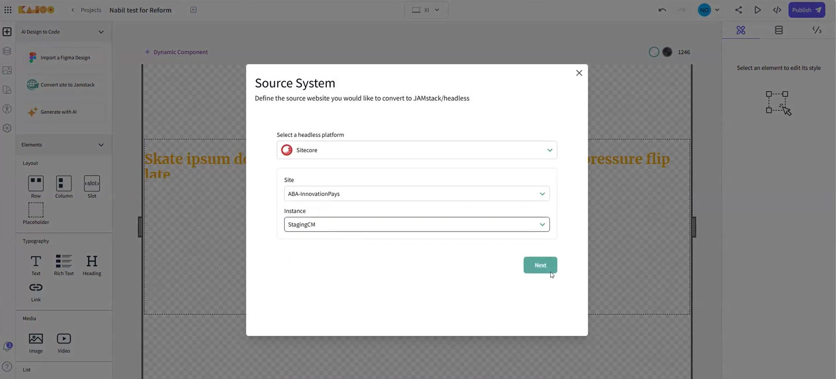The image size is (836, 379).
Task: Select the Placeholder element
Action: pos(36,213)
